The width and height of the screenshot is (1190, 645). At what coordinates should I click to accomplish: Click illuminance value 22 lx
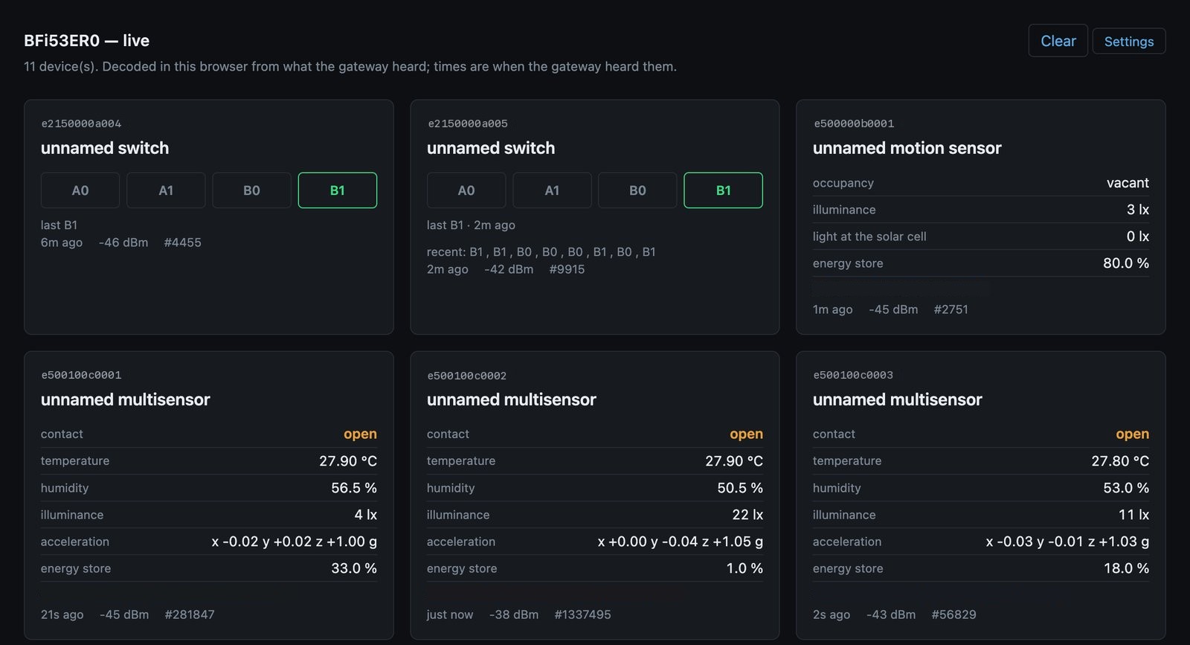click(747, 515)
